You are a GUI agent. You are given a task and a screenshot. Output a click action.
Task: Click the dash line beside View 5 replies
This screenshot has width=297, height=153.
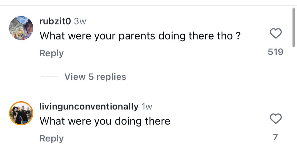click(49, 77)
